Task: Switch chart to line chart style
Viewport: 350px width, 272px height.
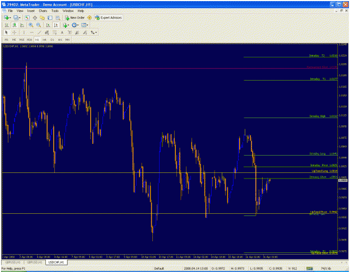Action: [x=22, y=25]
